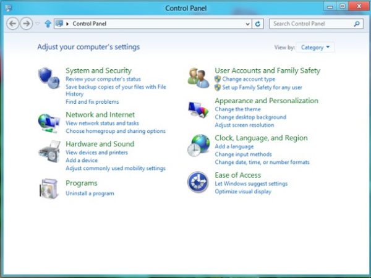Click Change date, time, or number formats
The height and width of the screenshot is (278, 371).
pyautogui.click(x=262, y=162)
